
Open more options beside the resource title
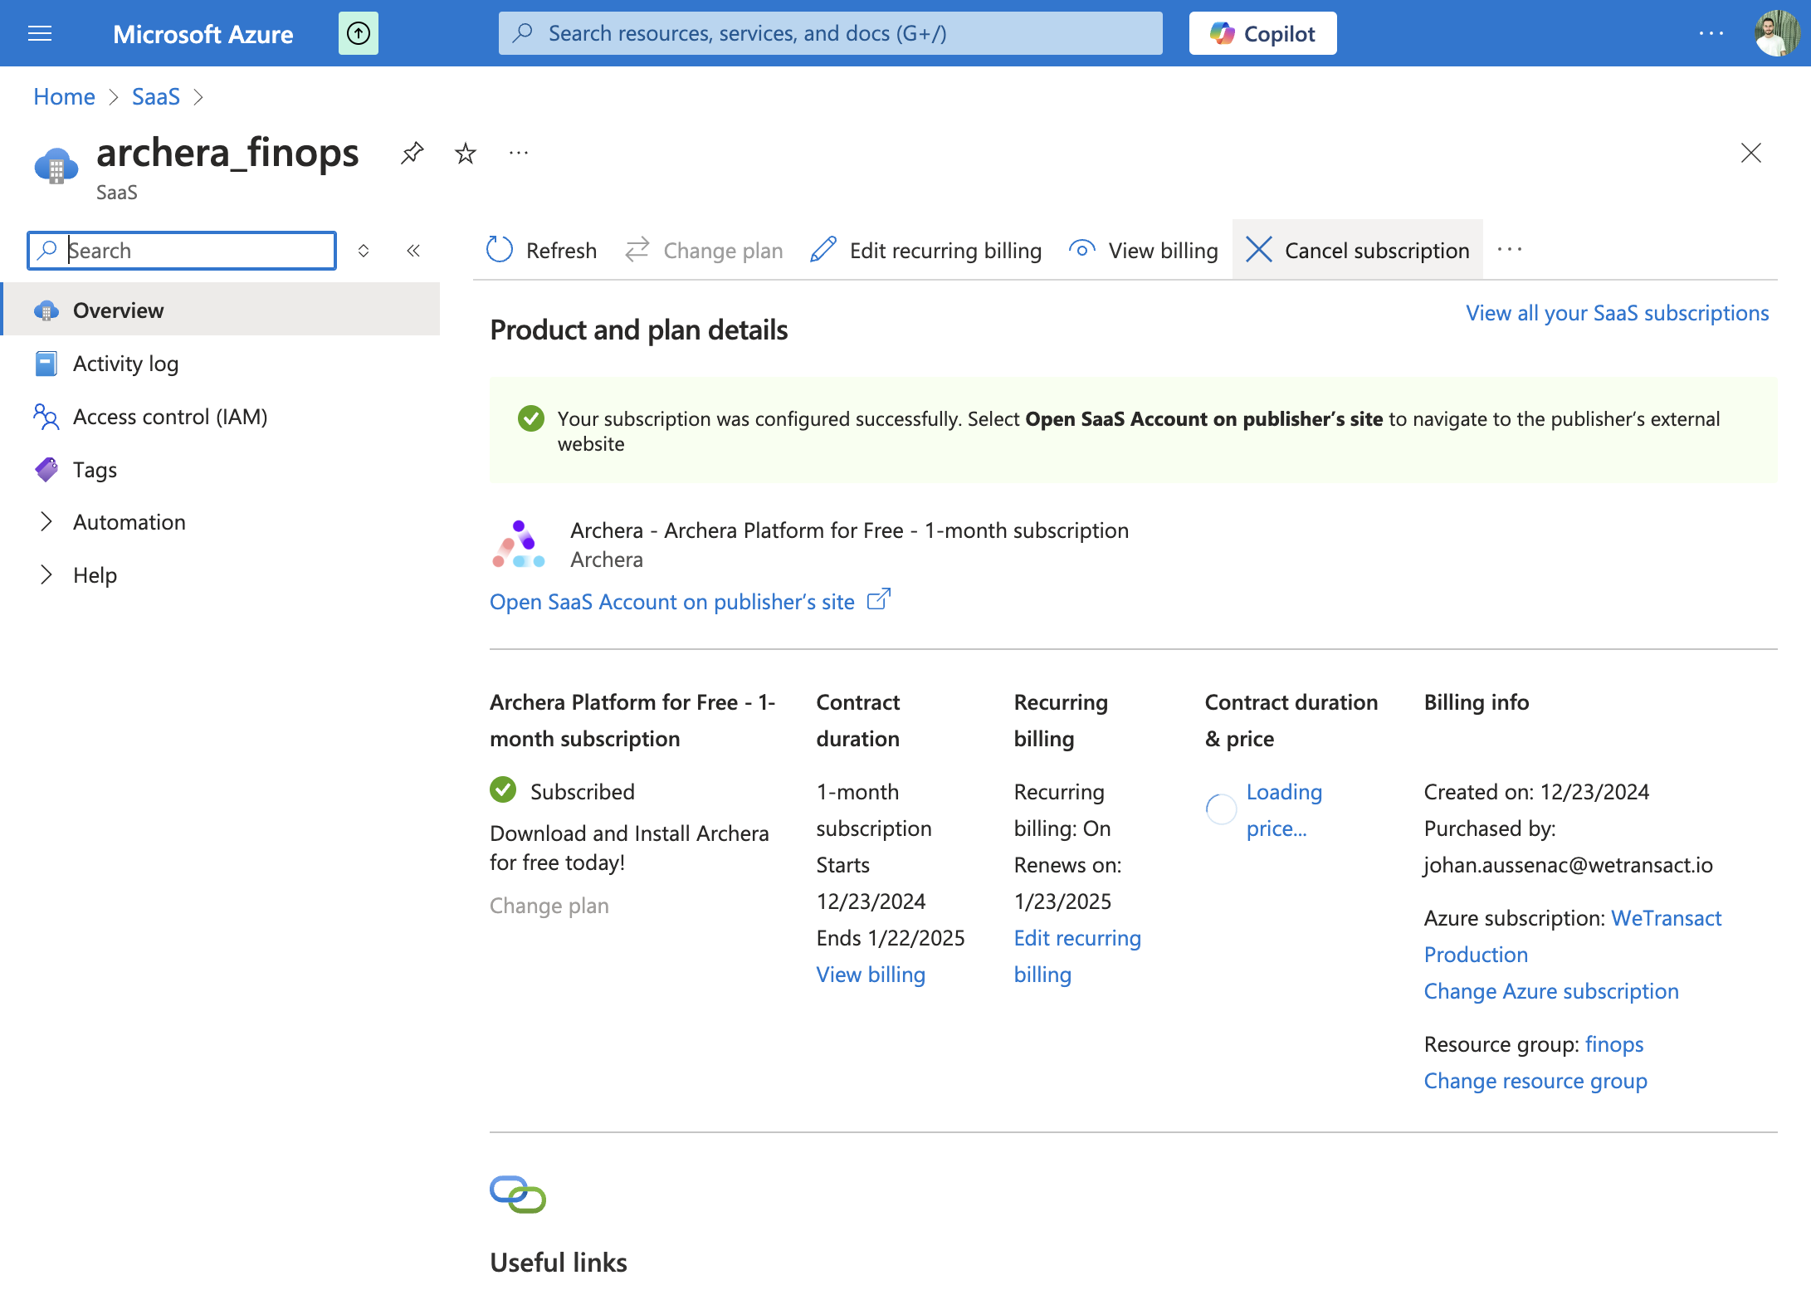click(519, 153)
